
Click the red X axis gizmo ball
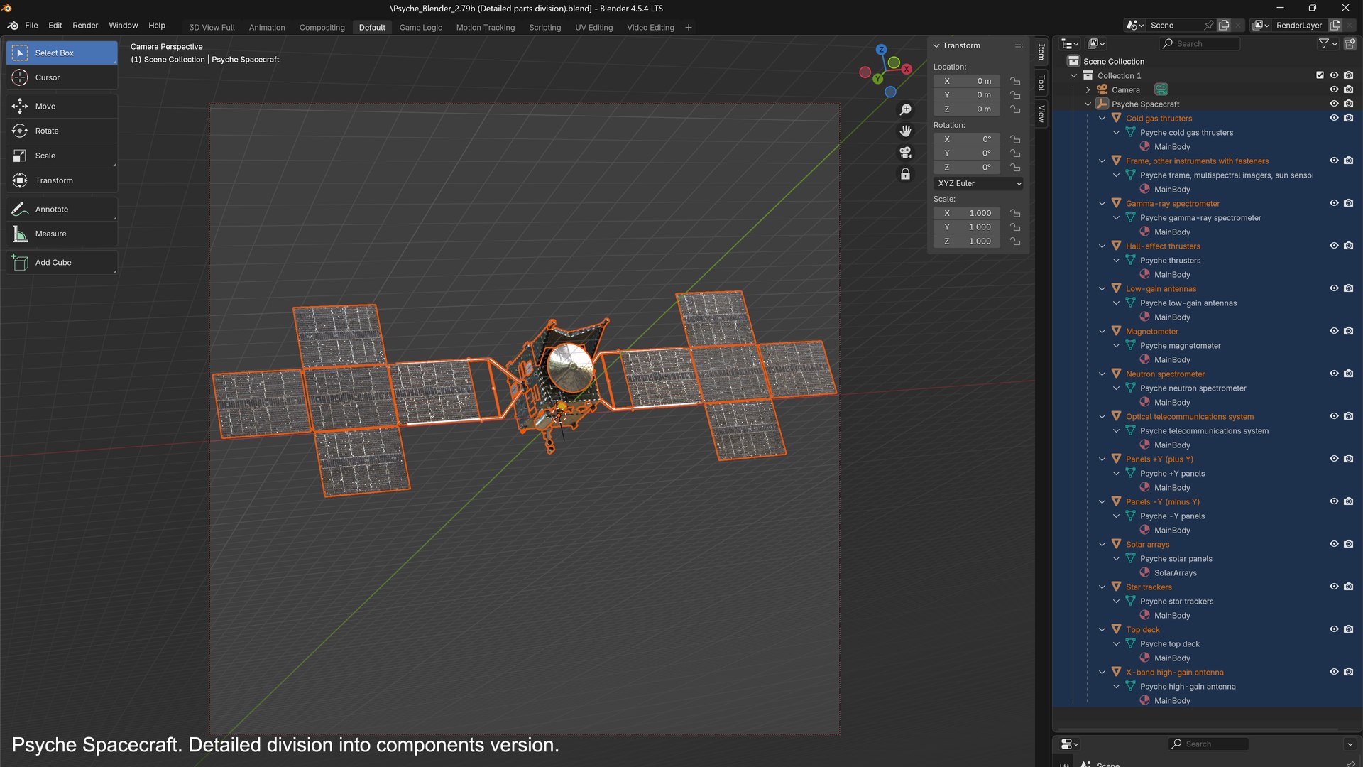click(907, 70)
